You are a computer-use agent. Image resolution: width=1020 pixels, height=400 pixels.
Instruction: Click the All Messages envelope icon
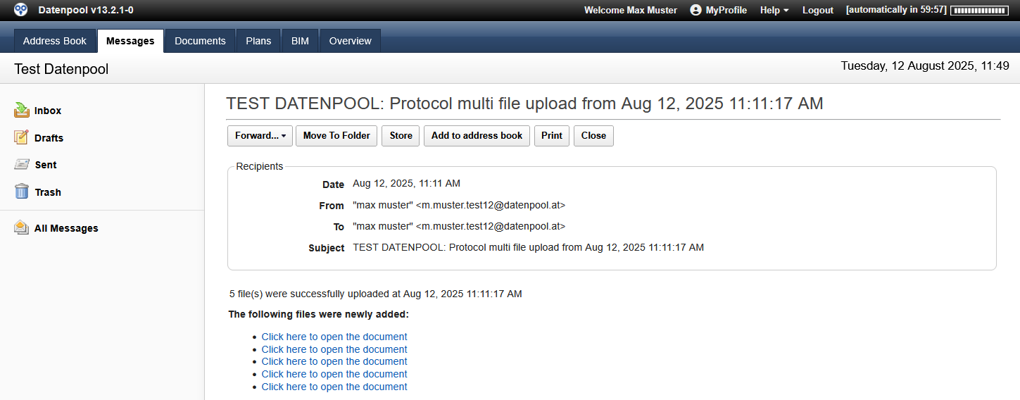(22, 227)
